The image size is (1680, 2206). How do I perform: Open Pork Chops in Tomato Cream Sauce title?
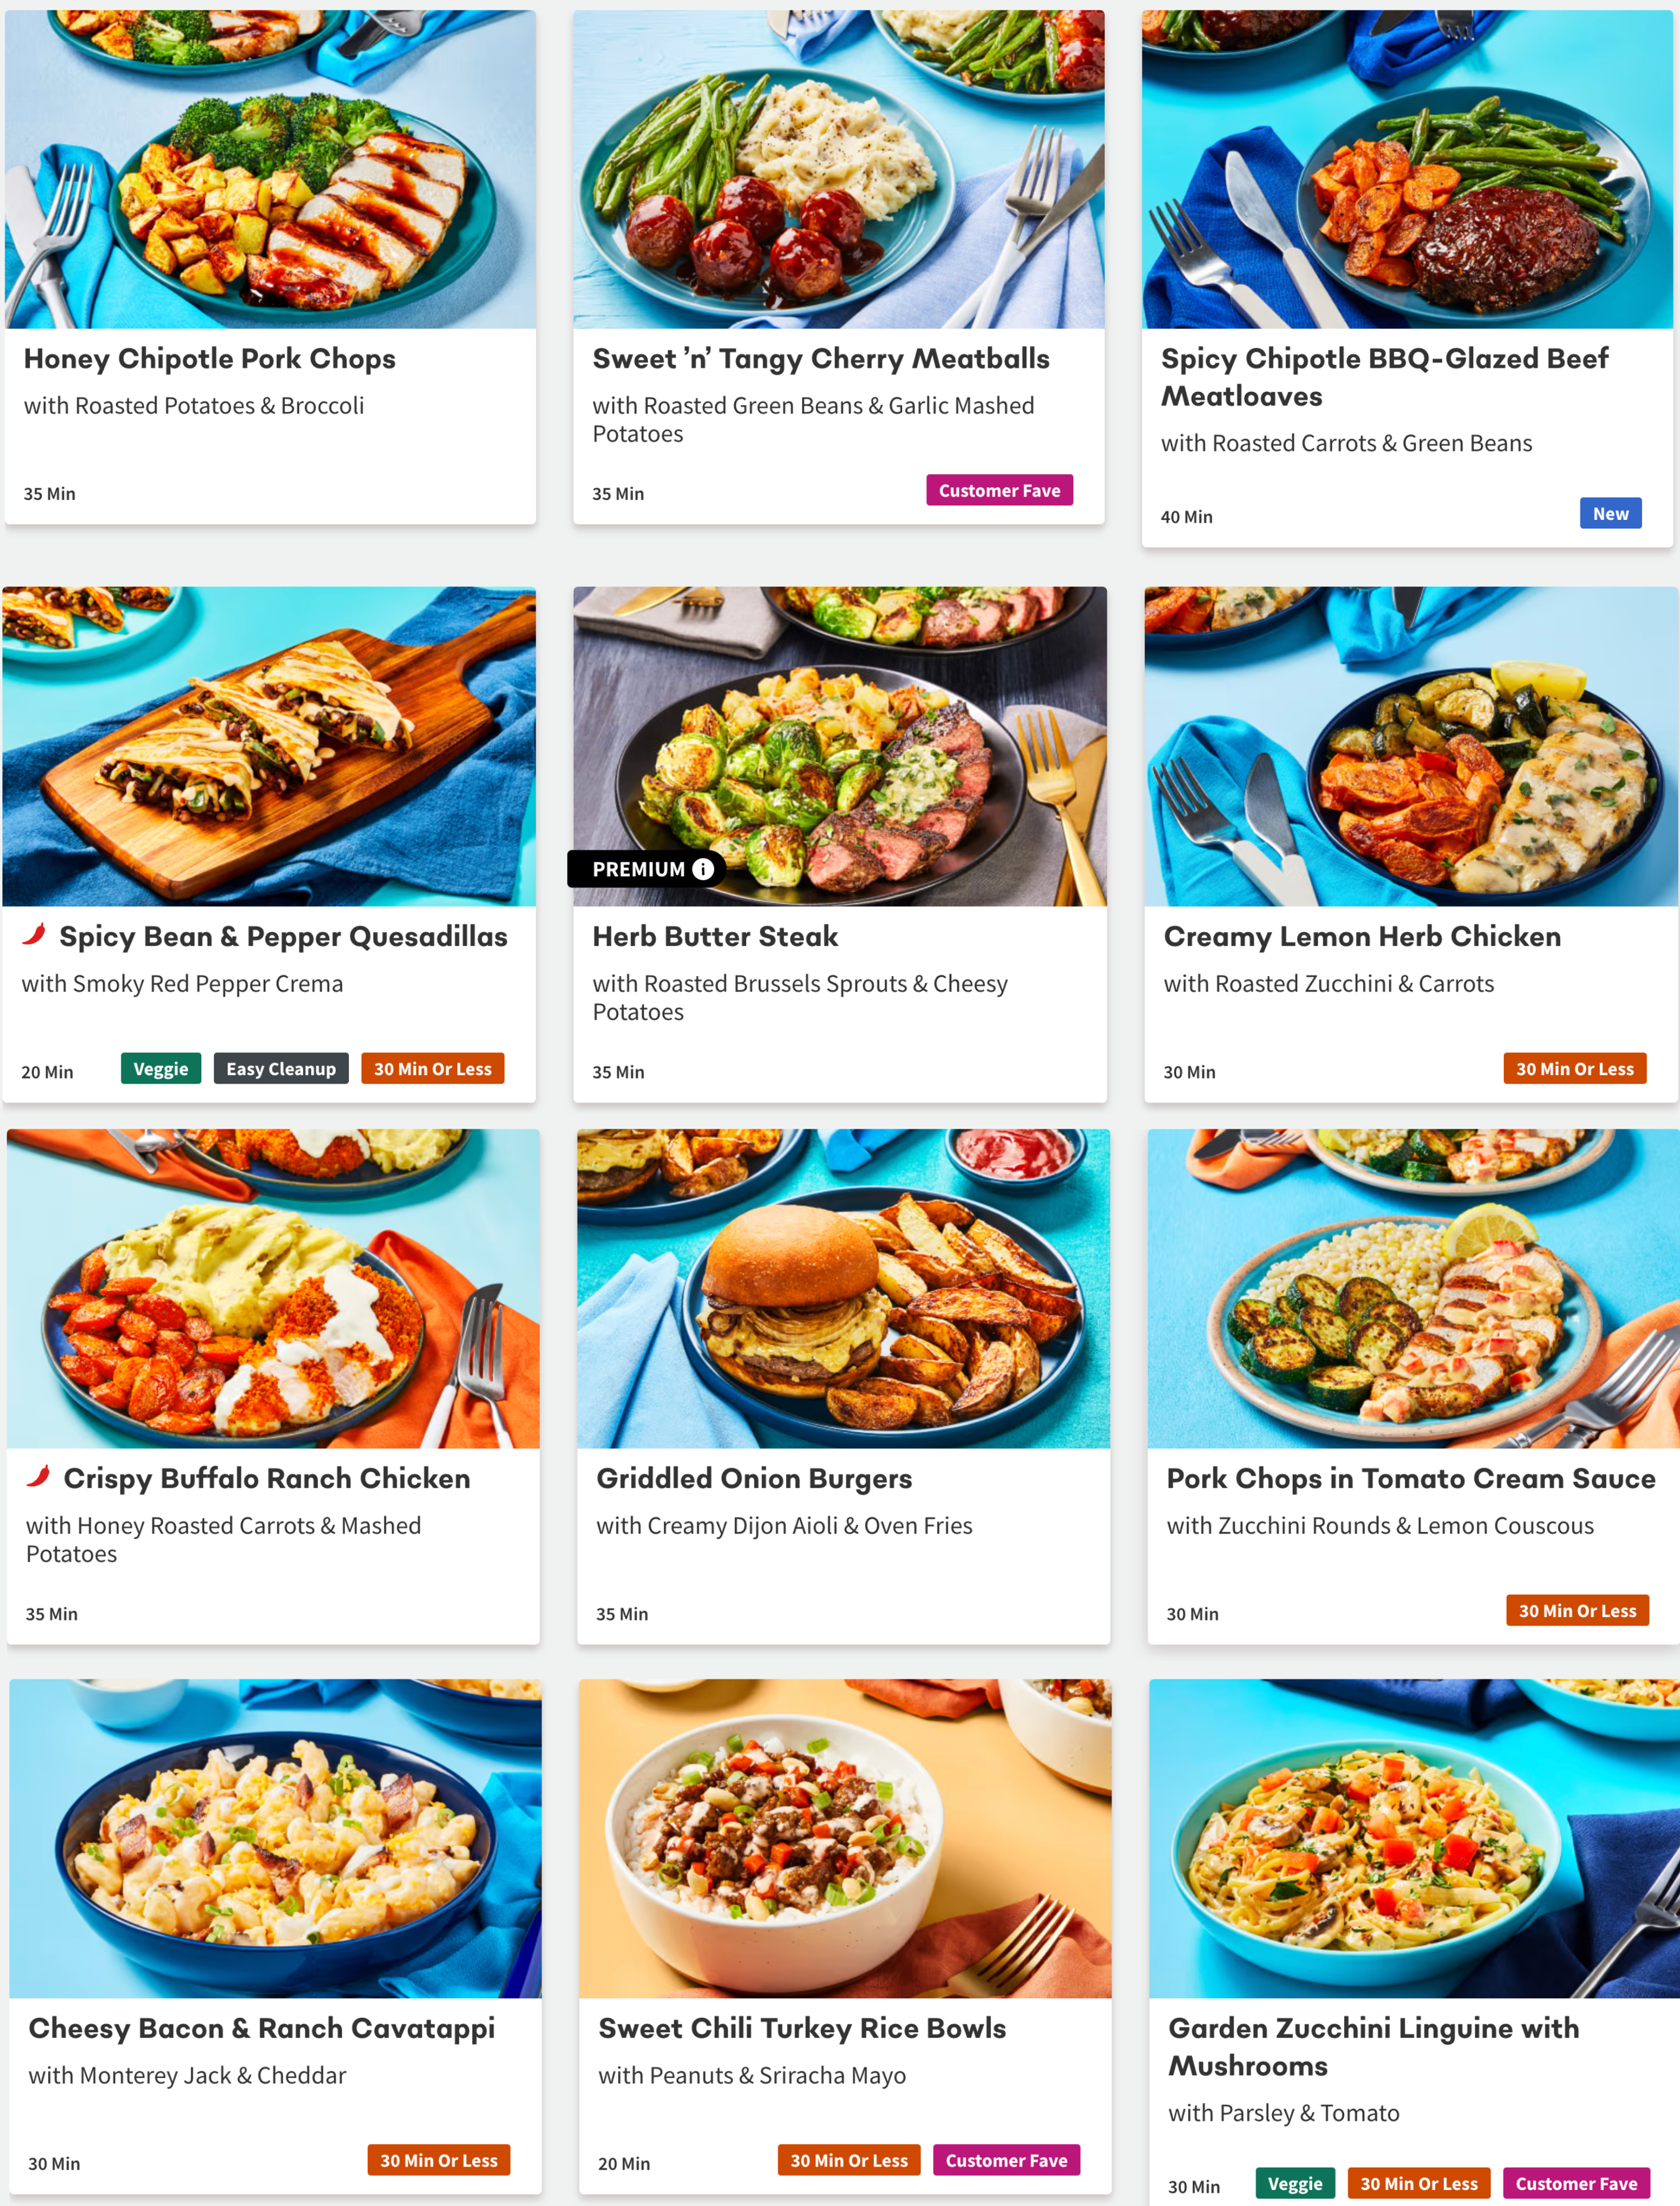tap(1411, 1478)
